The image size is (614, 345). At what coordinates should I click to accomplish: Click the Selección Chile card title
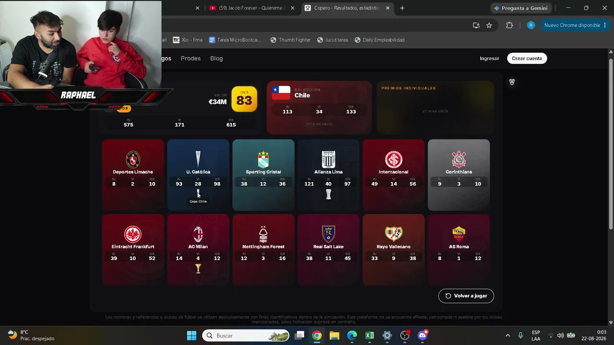[x=302, y=95]
